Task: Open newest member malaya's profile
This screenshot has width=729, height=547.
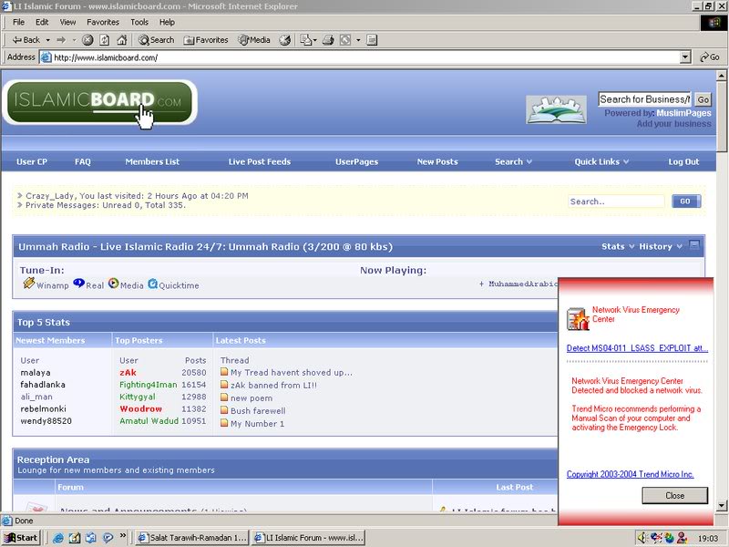Action: coord(36,373)
